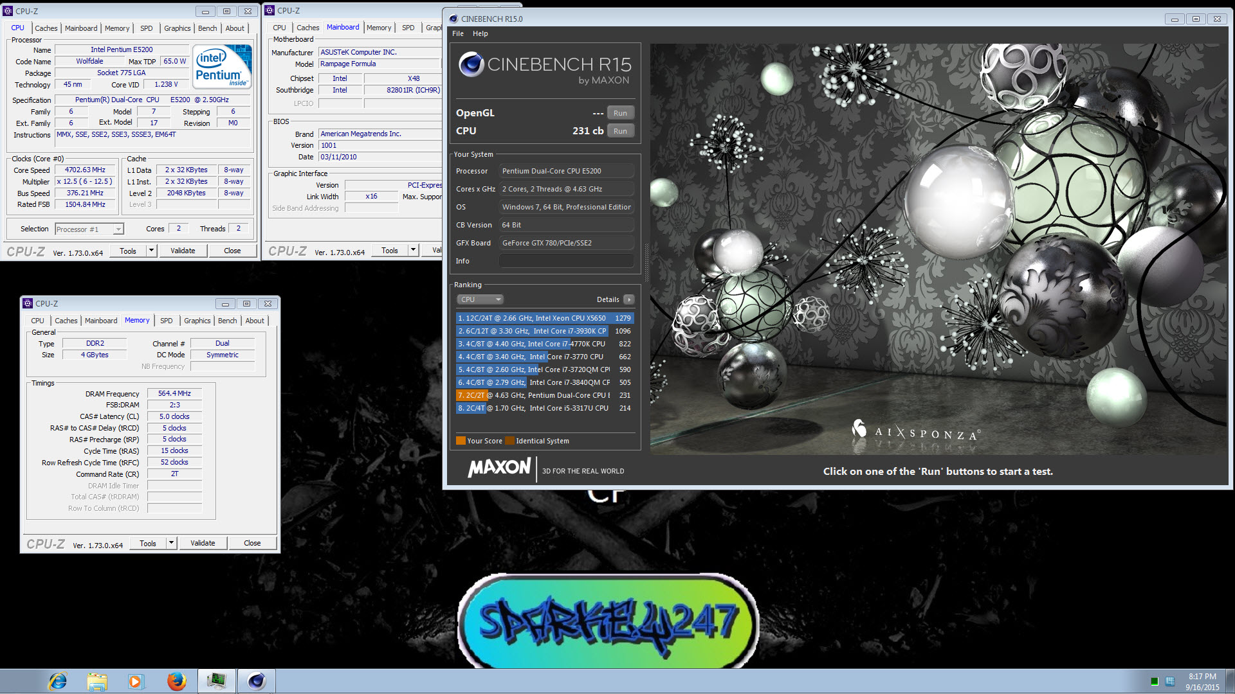Viewport: 1235px width, 694px height.
Task: Select Mainboard tab in Memory CPU-Z window
Action: pos(101,321)
